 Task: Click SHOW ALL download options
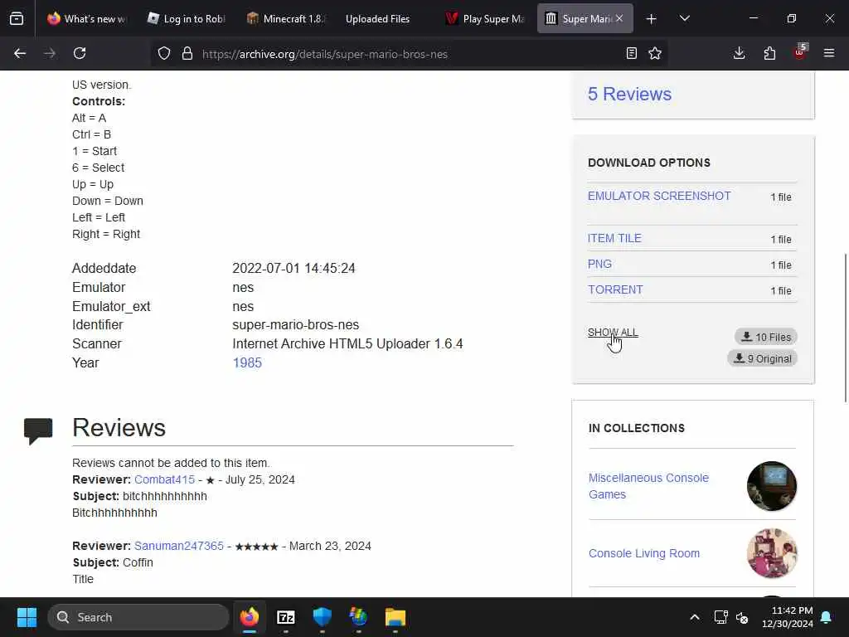coord(613,332)
